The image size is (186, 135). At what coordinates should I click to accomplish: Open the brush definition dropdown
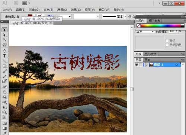pyautogui.click(x=98, y=16)
